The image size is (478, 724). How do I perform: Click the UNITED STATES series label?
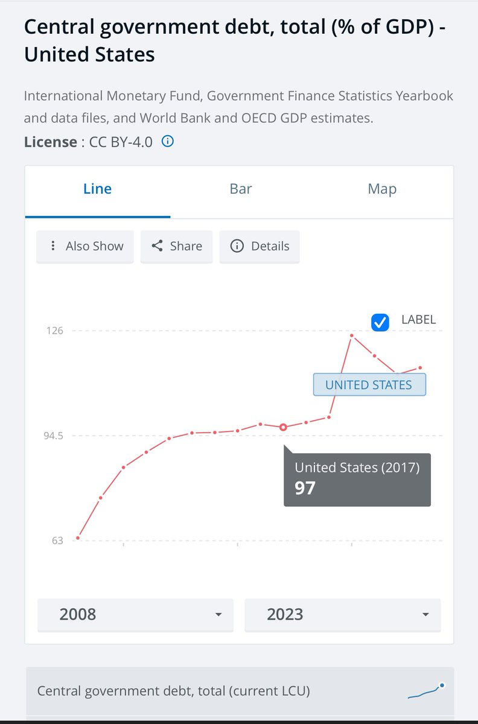(369, 385)
